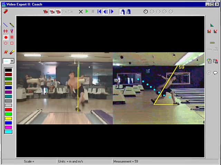Click the green angle measurement icon
Image resolution: width=221 pixels, height=165 pixels.
coord(212,25)
